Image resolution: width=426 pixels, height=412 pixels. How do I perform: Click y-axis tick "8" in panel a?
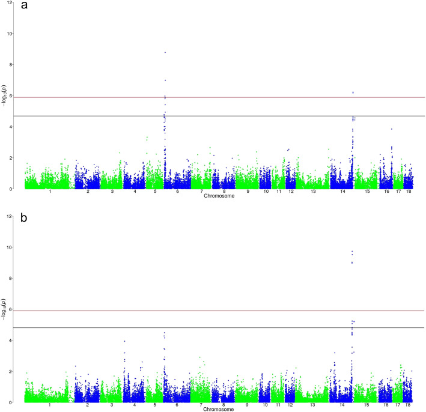pyautogui.click(x=11, y=65)
